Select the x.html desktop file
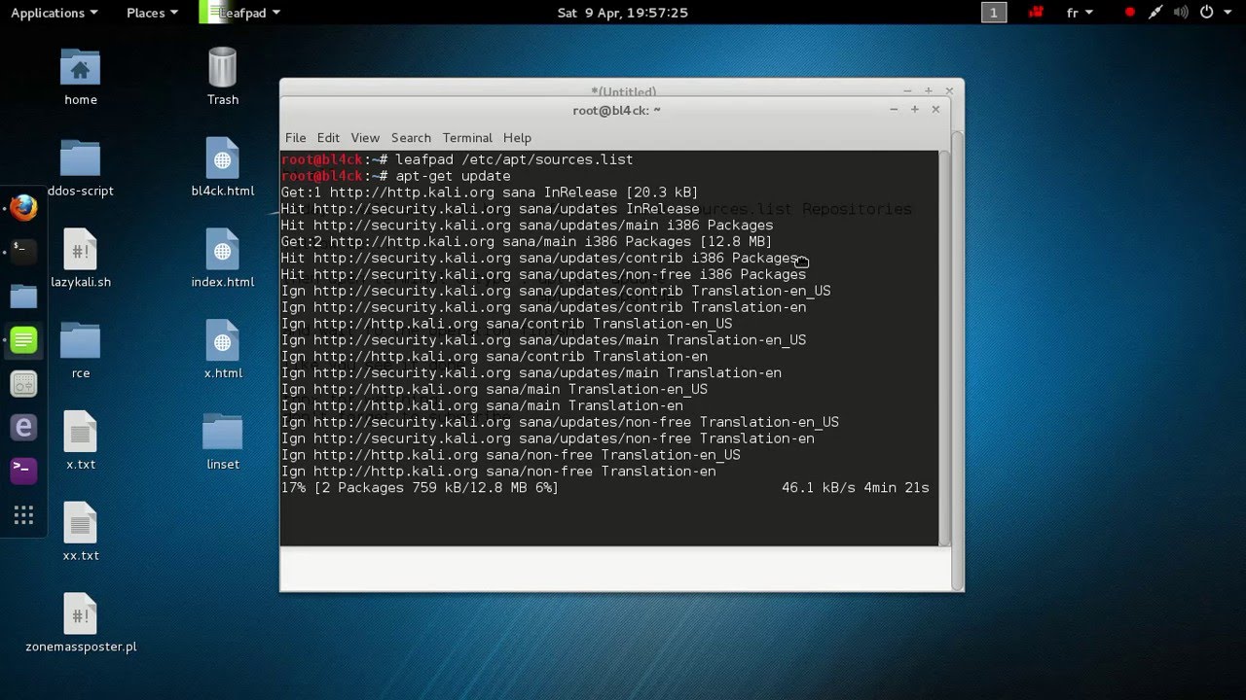The image size is (1246, 700). 223,351
